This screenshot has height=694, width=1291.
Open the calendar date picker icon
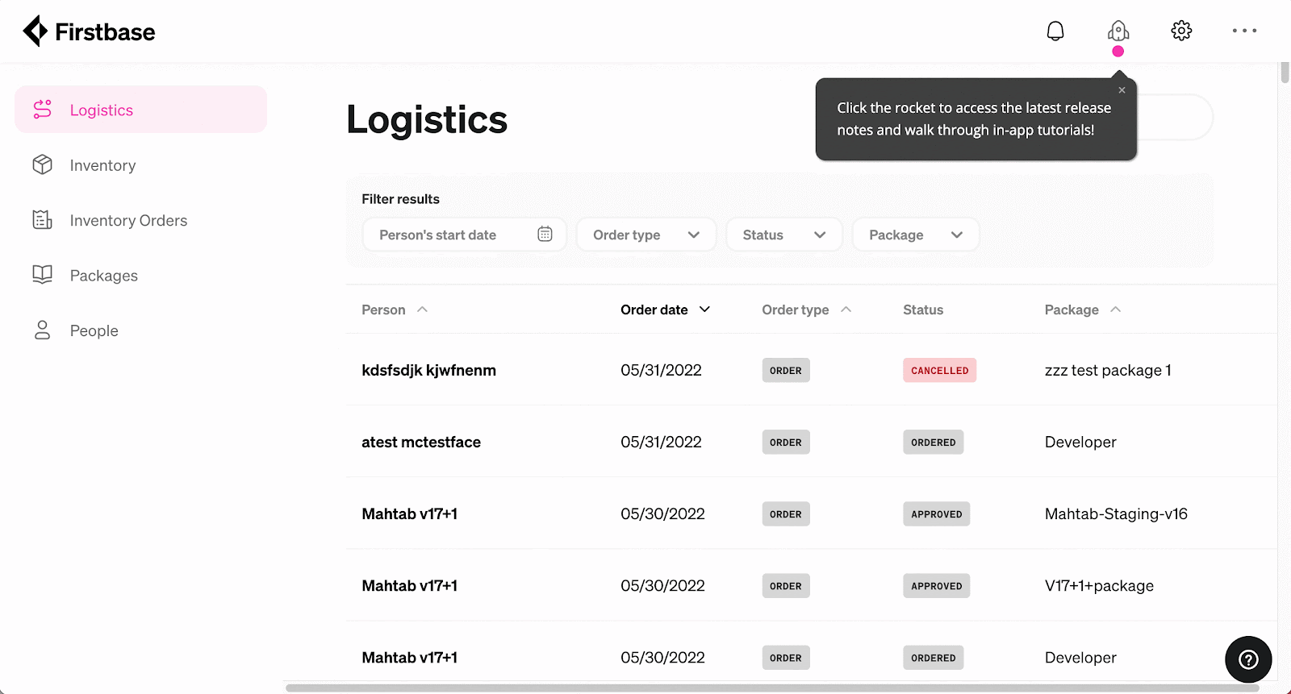tap(545, 235)
